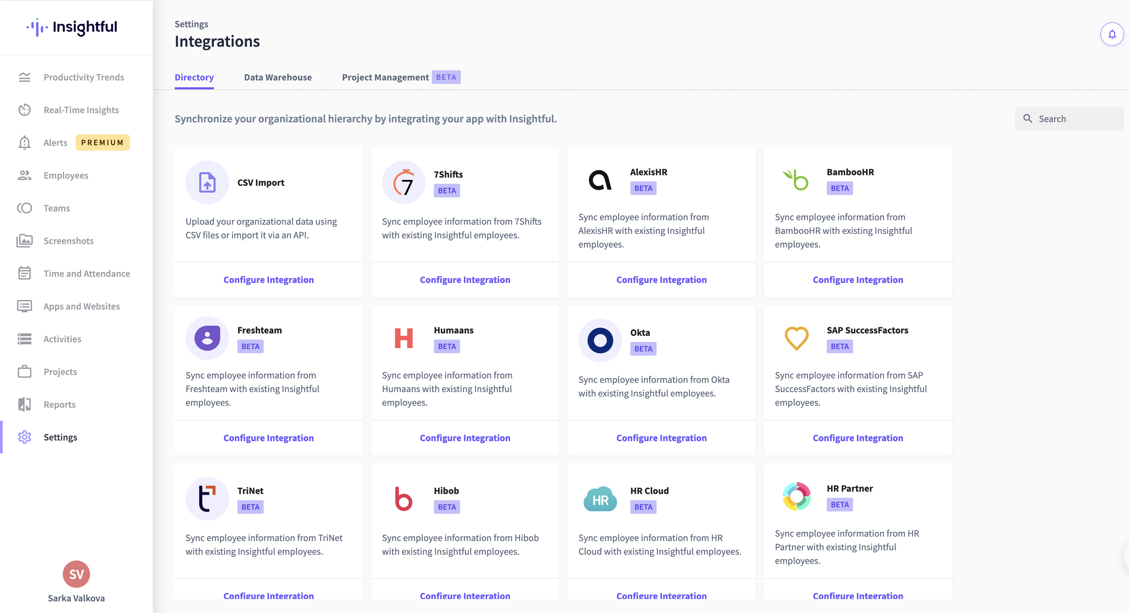This screenshot has width=1129, height=613.
Task: Click the search magnifier icon
Action: coord(1027,118)
